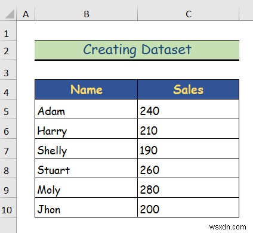Select the sales value 210
The height and width of the screenshot is (233, 253).
189,129
